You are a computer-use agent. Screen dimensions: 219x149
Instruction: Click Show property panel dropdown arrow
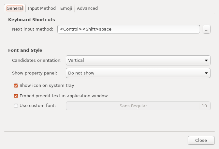[206, 73]
